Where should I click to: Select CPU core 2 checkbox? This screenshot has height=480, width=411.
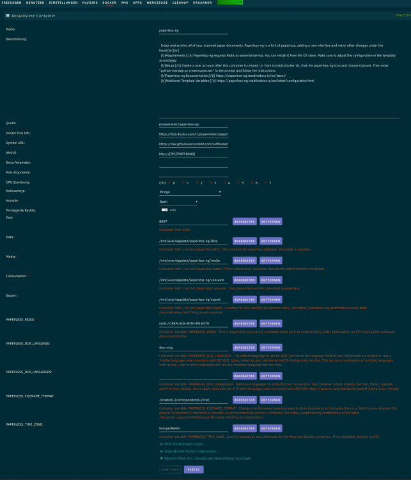point(197,182)
